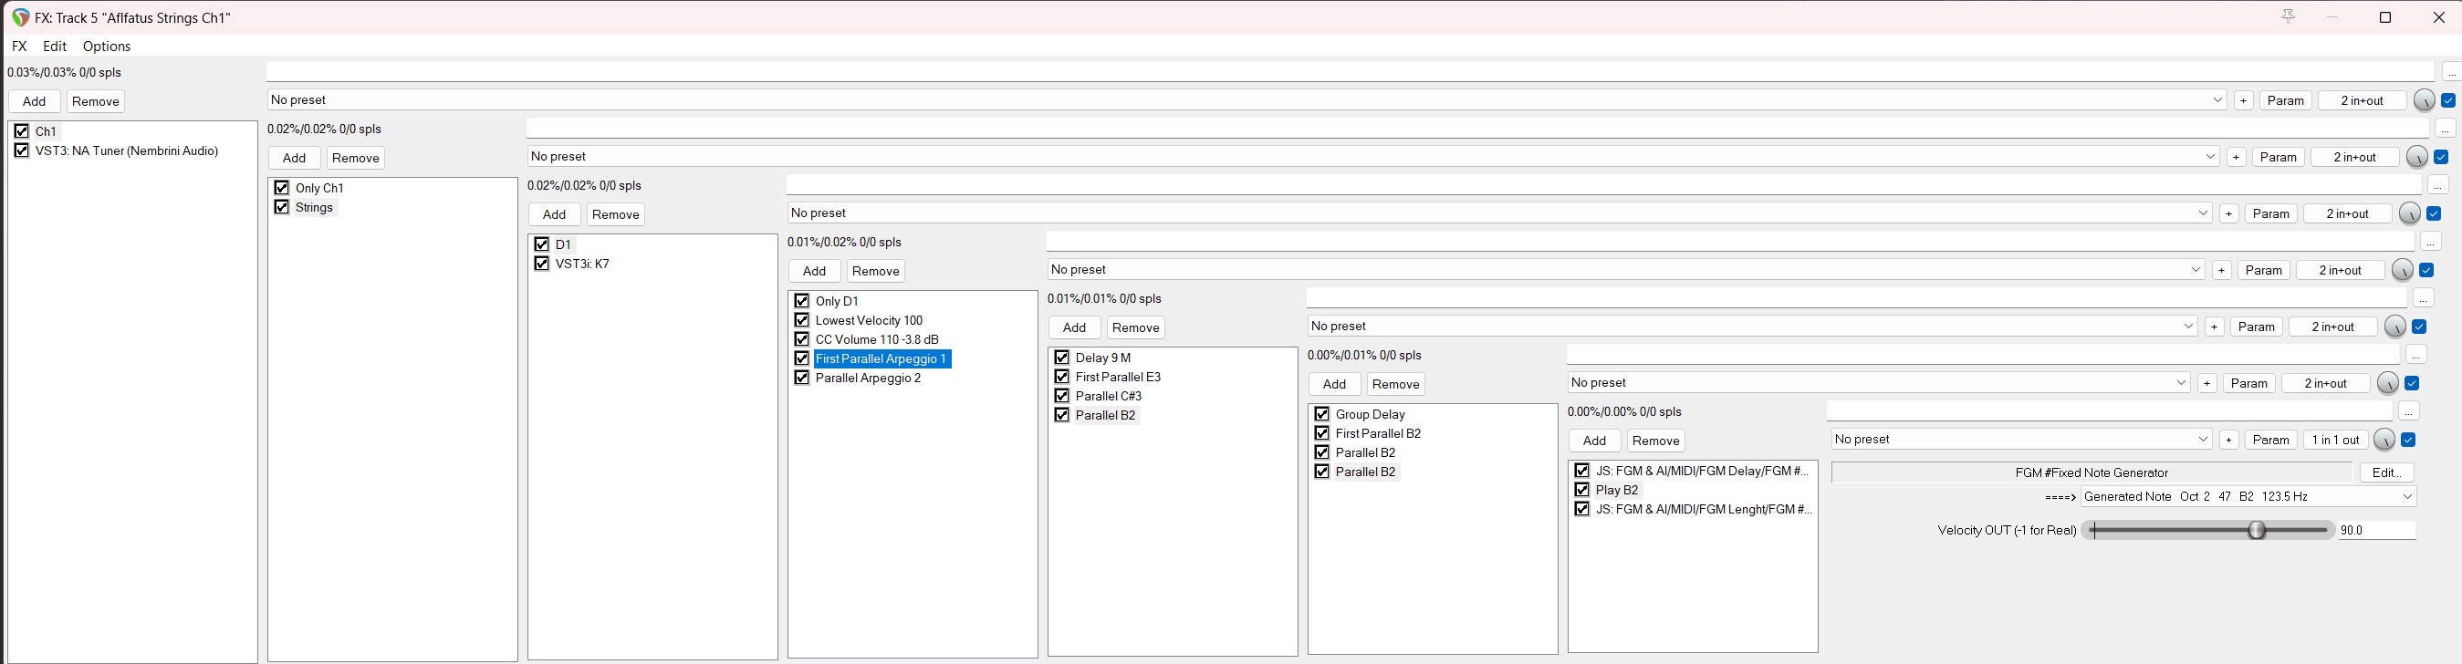Preset dropdown in Add/Remove row above Only D1 list

[1626, 270]
